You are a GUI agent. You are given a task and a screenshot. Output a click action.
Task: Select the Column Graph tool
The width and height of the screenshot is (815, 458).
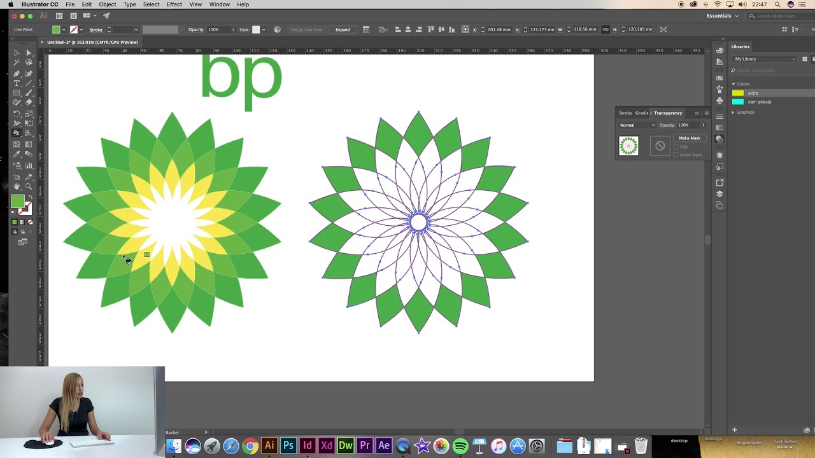coord(28,165)
